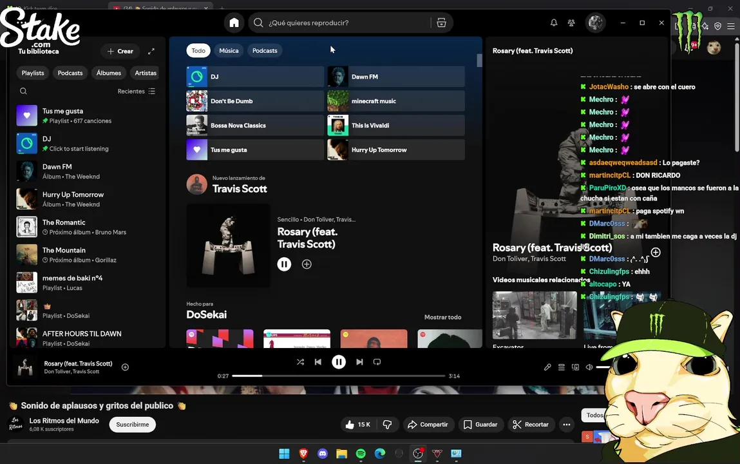This screenshot has height=464, width=740.
Task: Click Compartir on YouTube
Action: pos(428,424)
